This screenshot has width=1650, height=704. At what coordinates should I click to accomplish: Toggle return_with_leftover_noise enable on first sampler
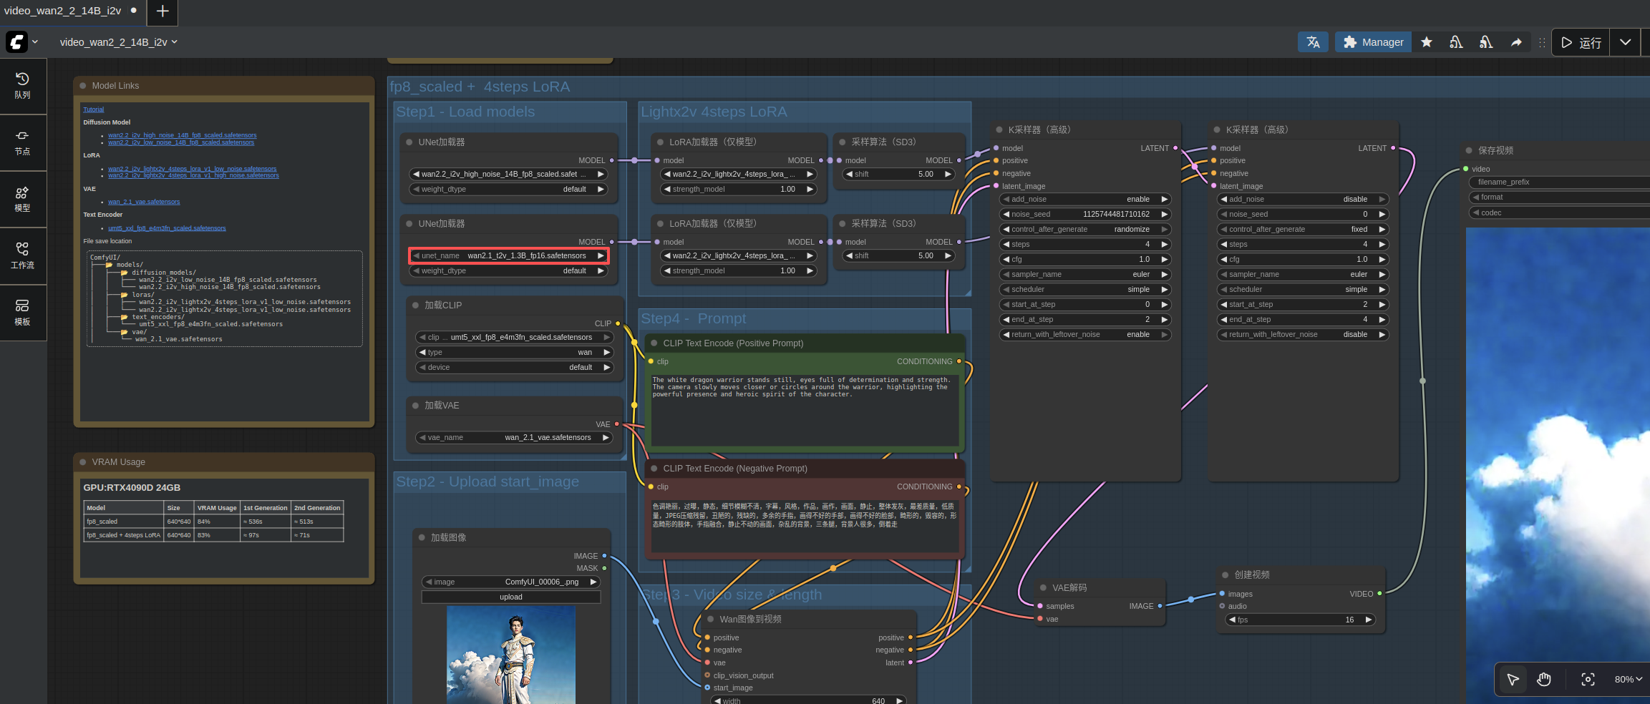click(1085, 335)
